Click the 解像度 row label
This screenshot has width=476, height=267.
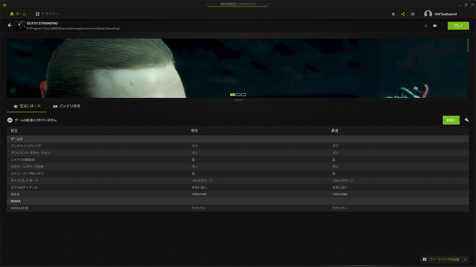tap(15, 194)
